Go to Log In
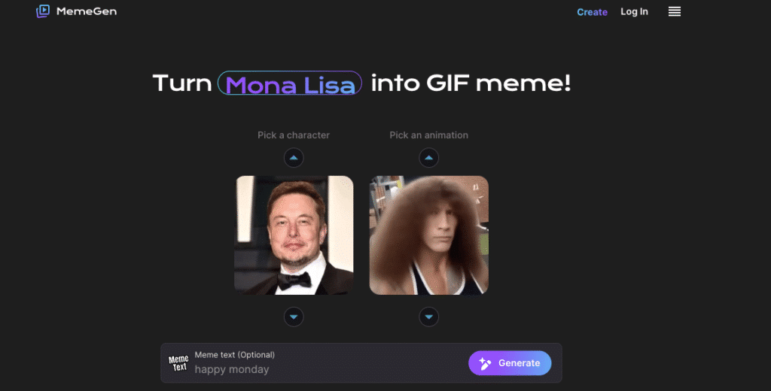 pyautogui.click(x=634, y=12)
